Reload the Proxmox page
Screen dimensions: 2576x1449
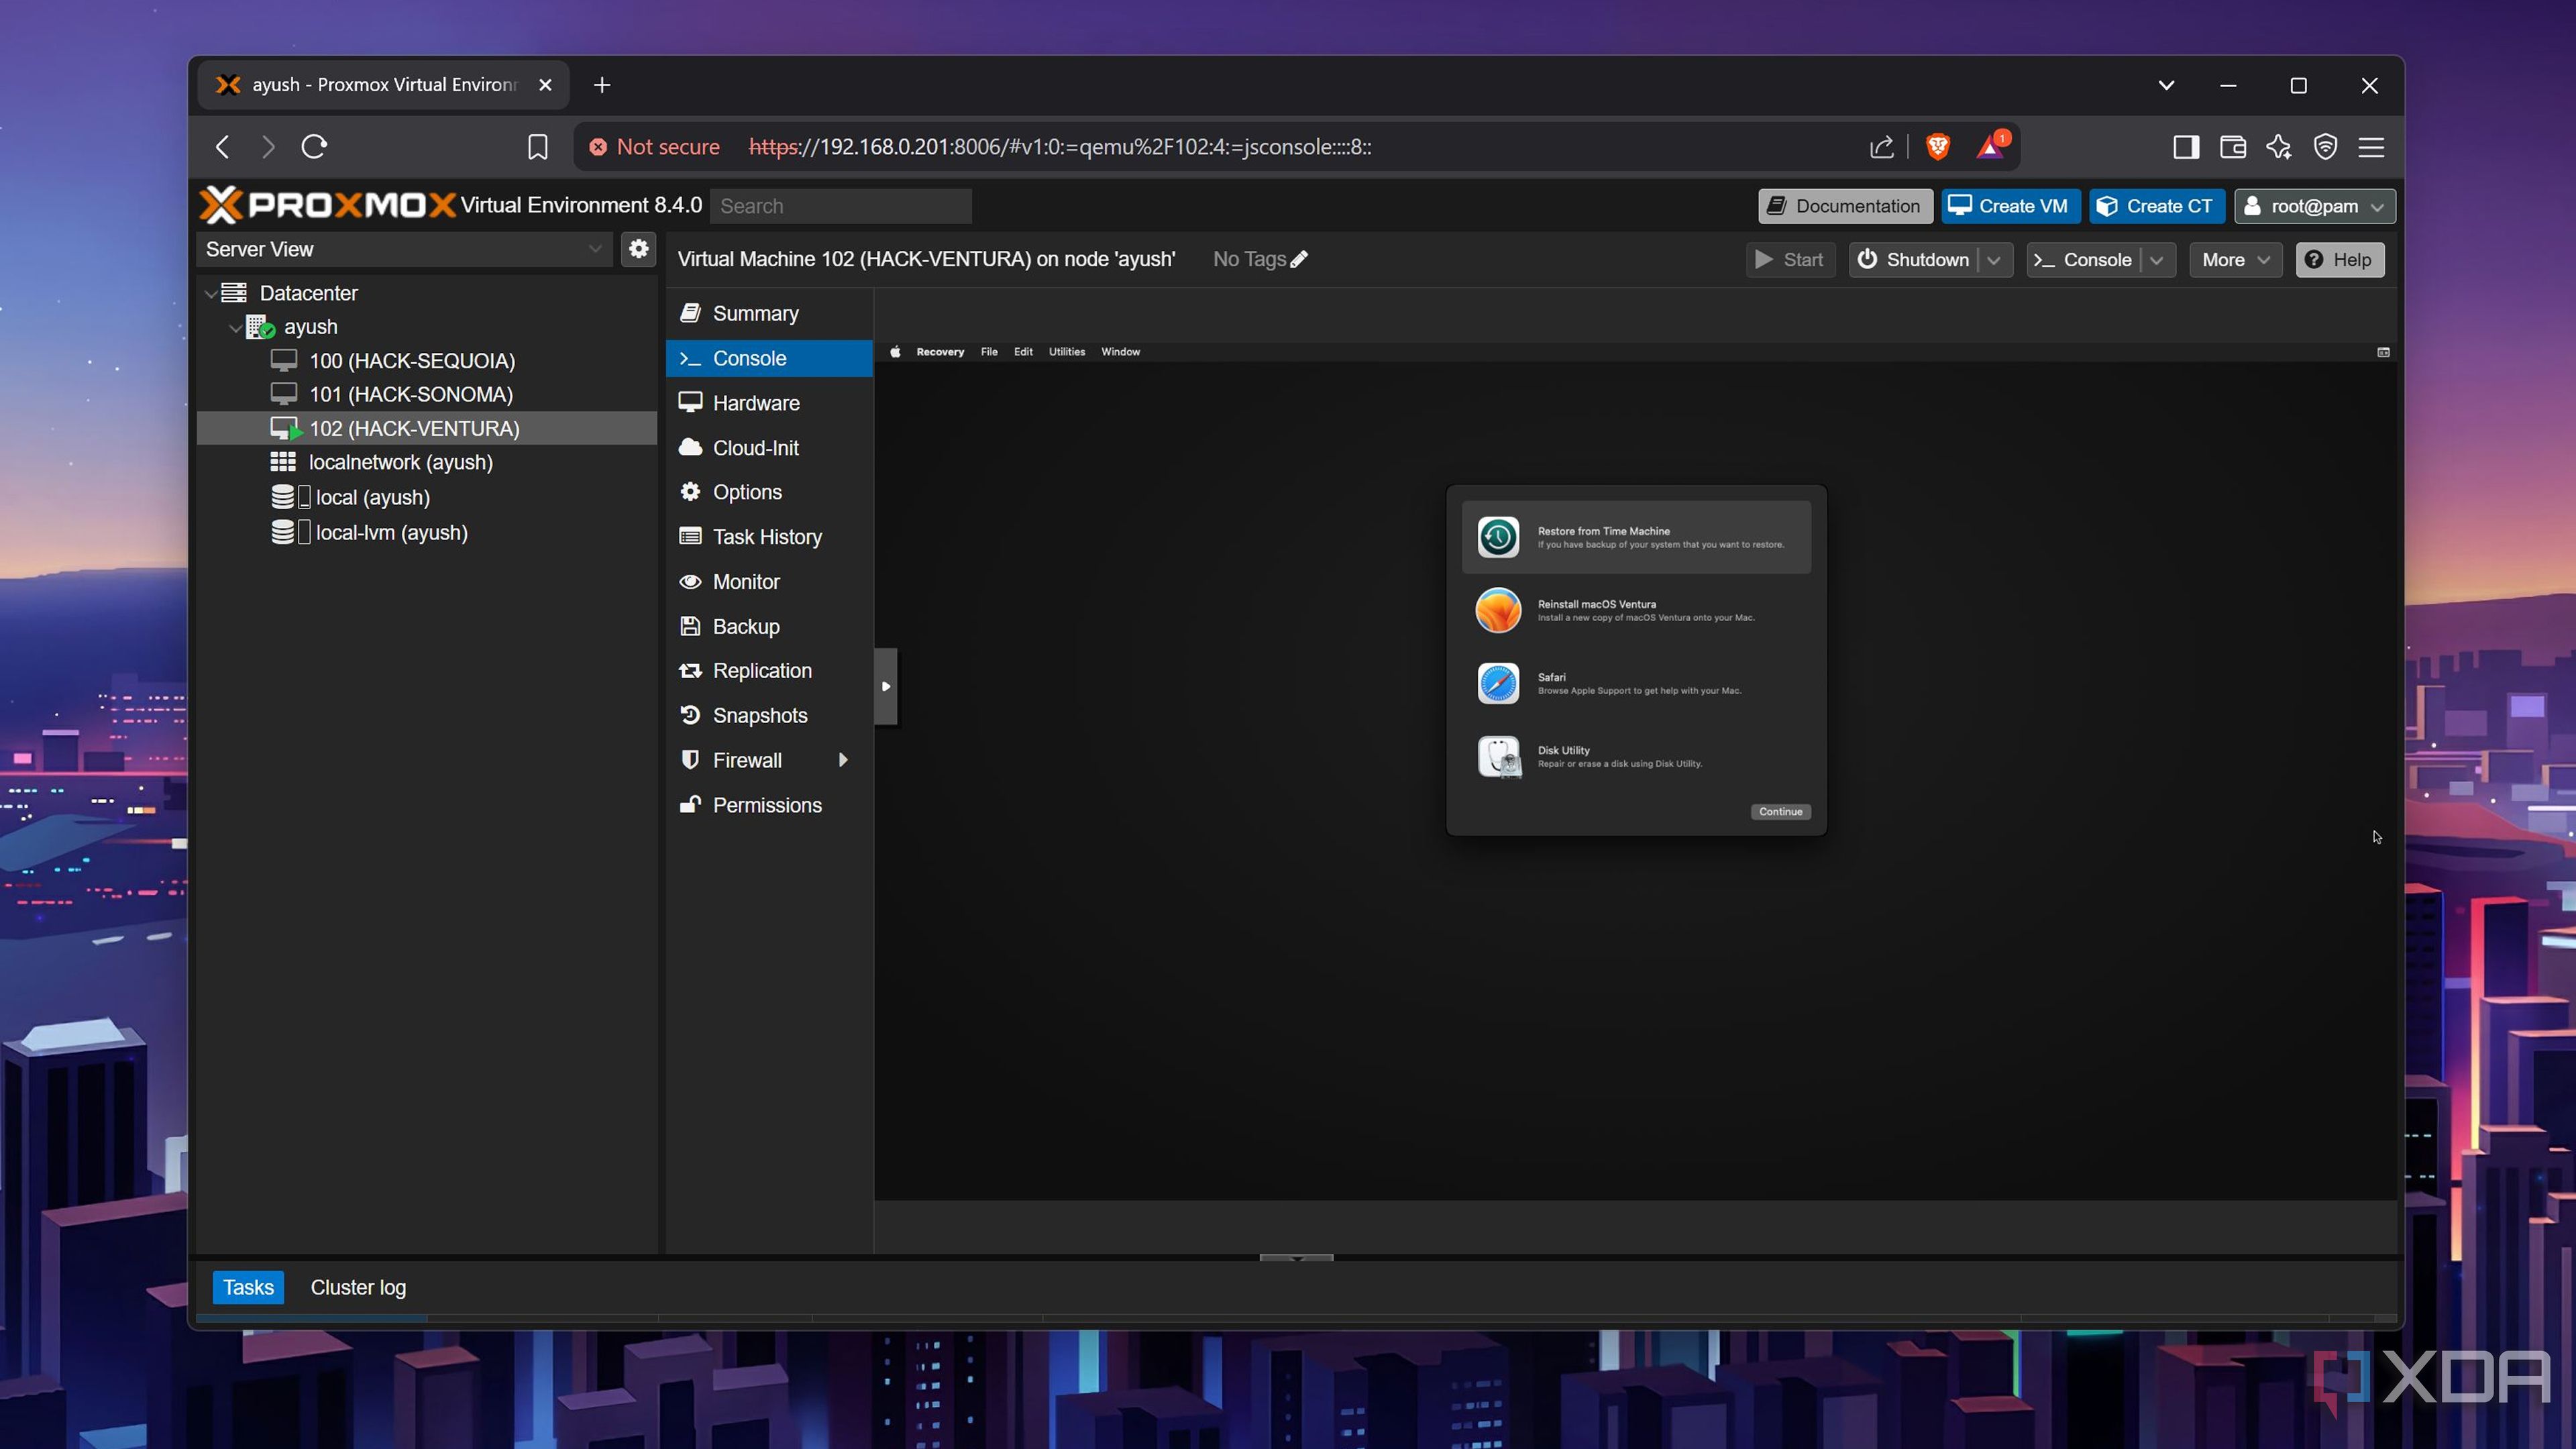[314, 147]
